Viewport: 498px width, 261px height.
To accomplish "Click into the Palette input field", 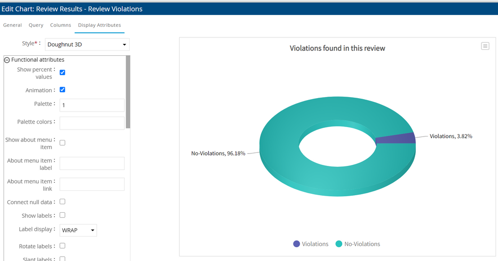I will [x=92, y=105].
